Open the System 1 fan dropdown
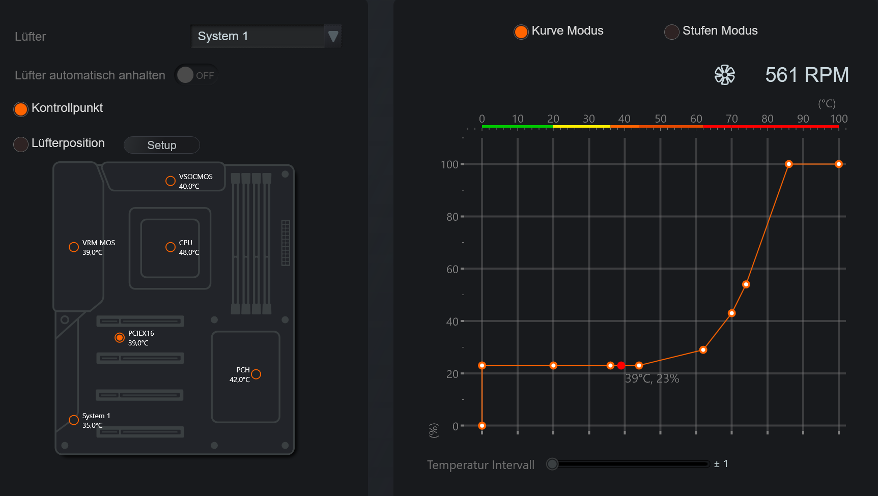This screenshot has width=878, height=496. click(266, 36)
